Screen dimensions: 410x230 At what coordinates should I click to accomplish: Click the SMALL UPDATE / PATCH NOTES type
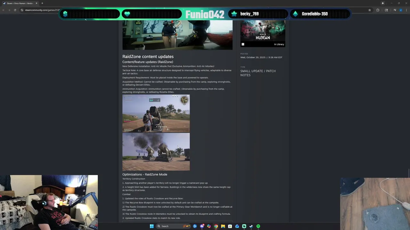point(258,73)
